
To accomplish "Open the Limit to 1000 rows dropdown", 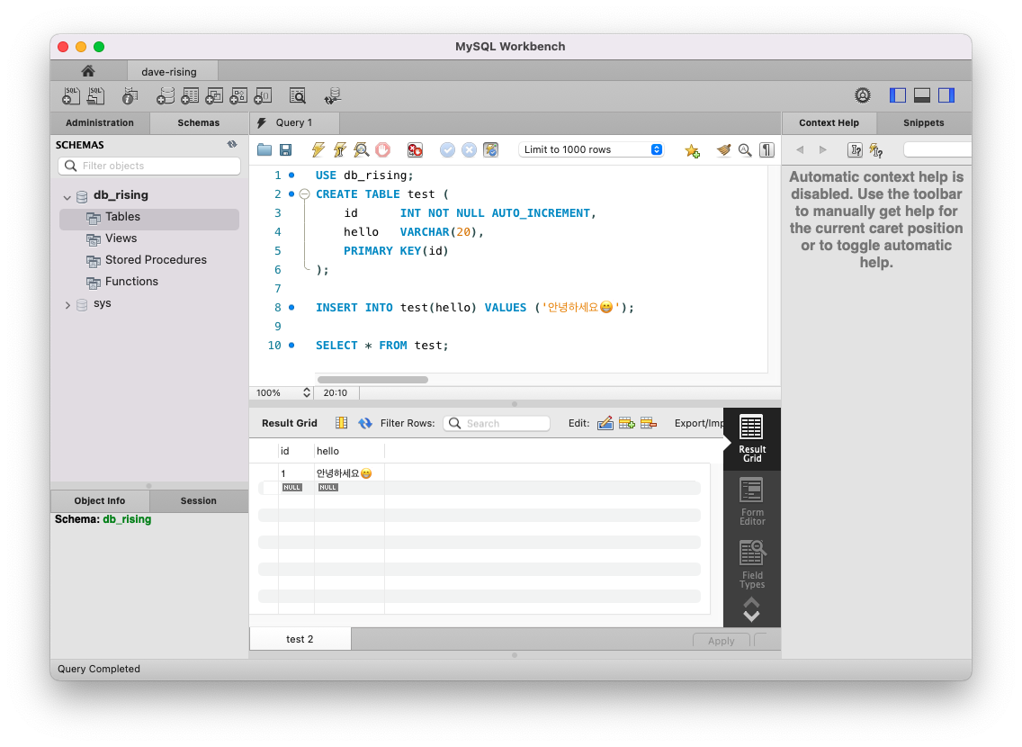I will [x=592, y=149].
